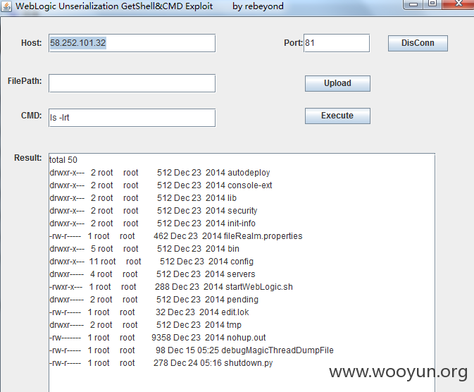This screenshot has width=474, height=392.
Task: Click the Result: label
Action: (28, 158)
